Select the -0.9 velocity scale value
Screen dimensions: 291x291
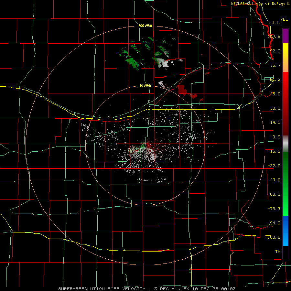(275, 137)
